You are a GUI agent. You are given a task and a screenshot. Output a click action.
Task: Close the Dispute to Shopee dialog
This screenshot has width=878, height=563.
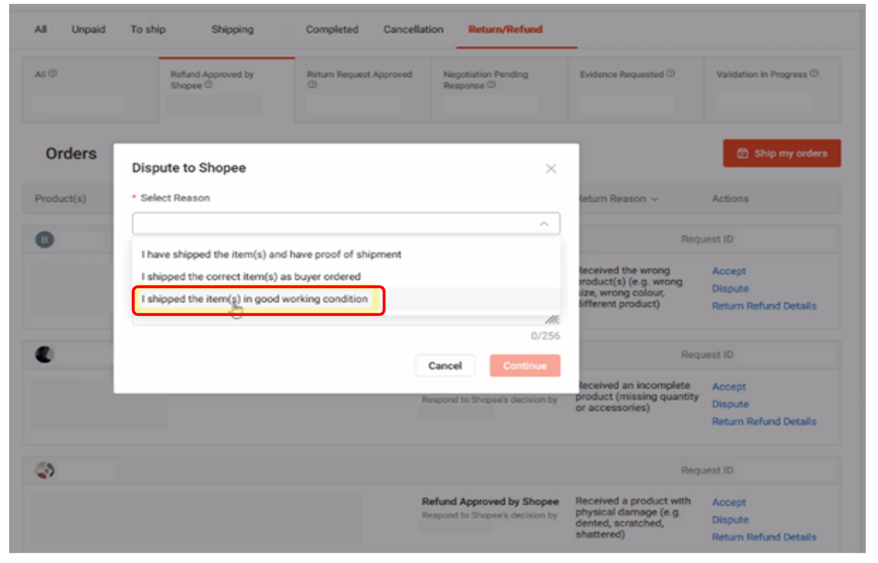(x=551, y=168)
